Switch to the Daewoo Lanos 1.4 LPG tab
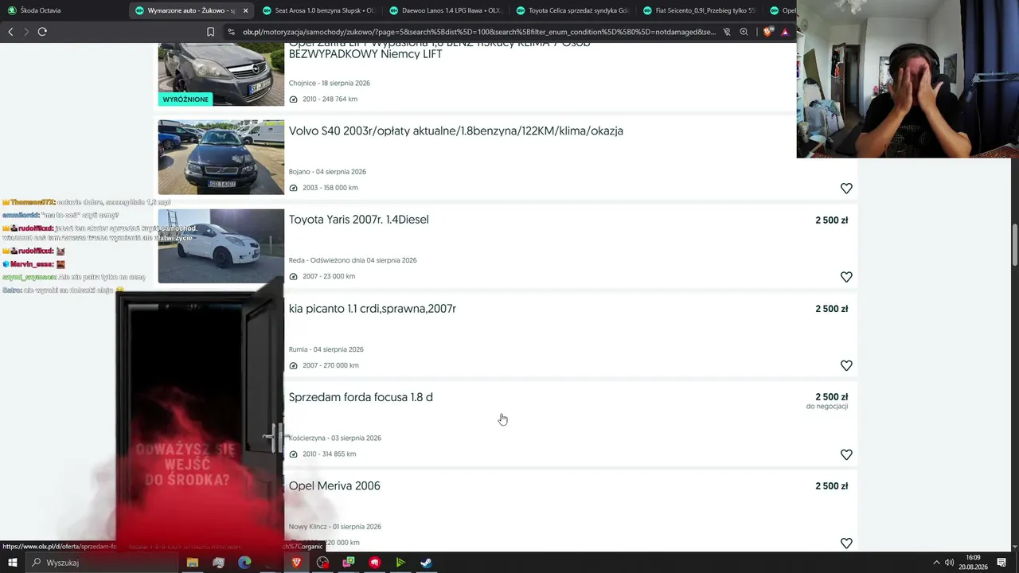 (x=446, y=10)
